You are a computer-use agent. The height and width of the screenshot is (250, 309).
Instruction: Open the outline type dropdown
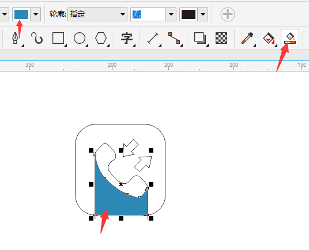click(x=97, y=14)
